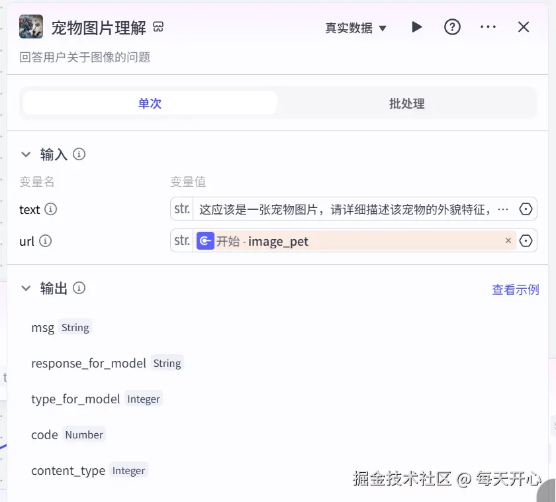Click the info icon next to 输出
556x502 pixels.
coord(79,288)
